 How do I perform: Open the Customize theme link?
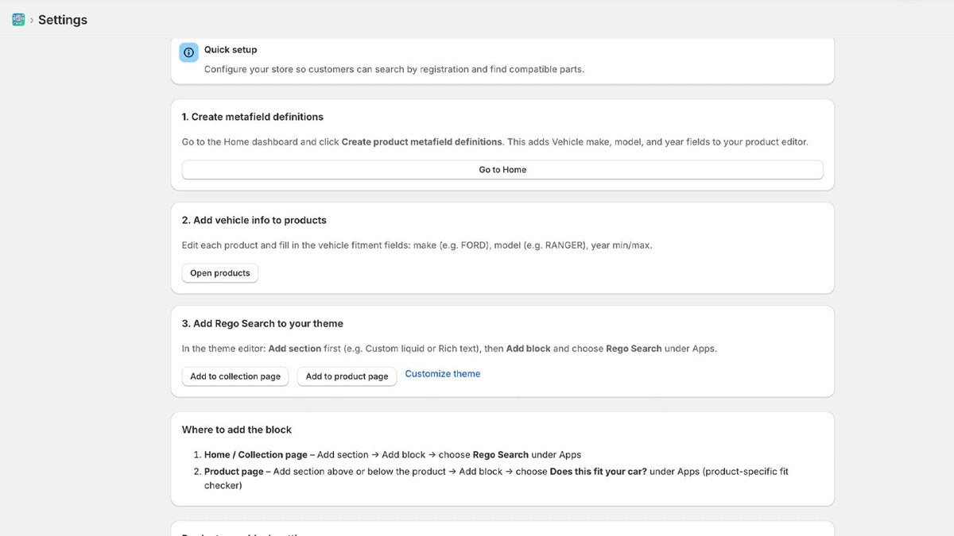pyautogui.click(x=443, y=374)
